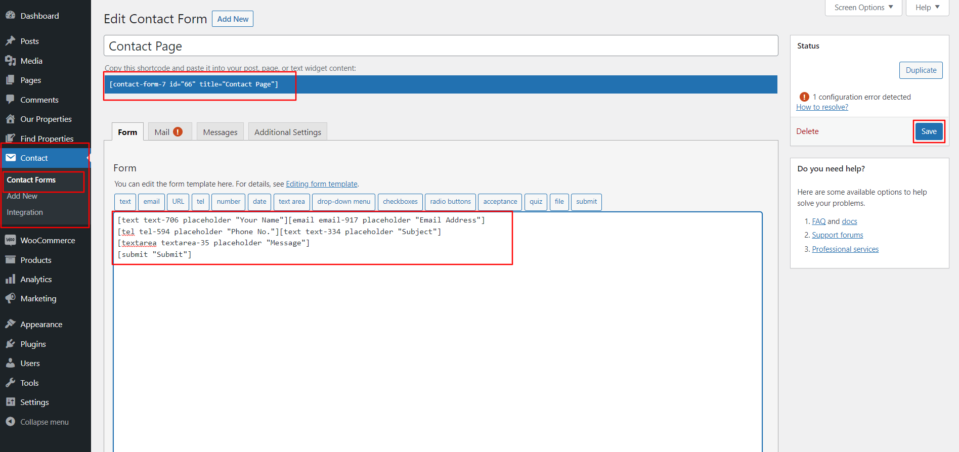Insert a text area tag
The width and height of the screenshot is (959, 452).
pos(292,202)
